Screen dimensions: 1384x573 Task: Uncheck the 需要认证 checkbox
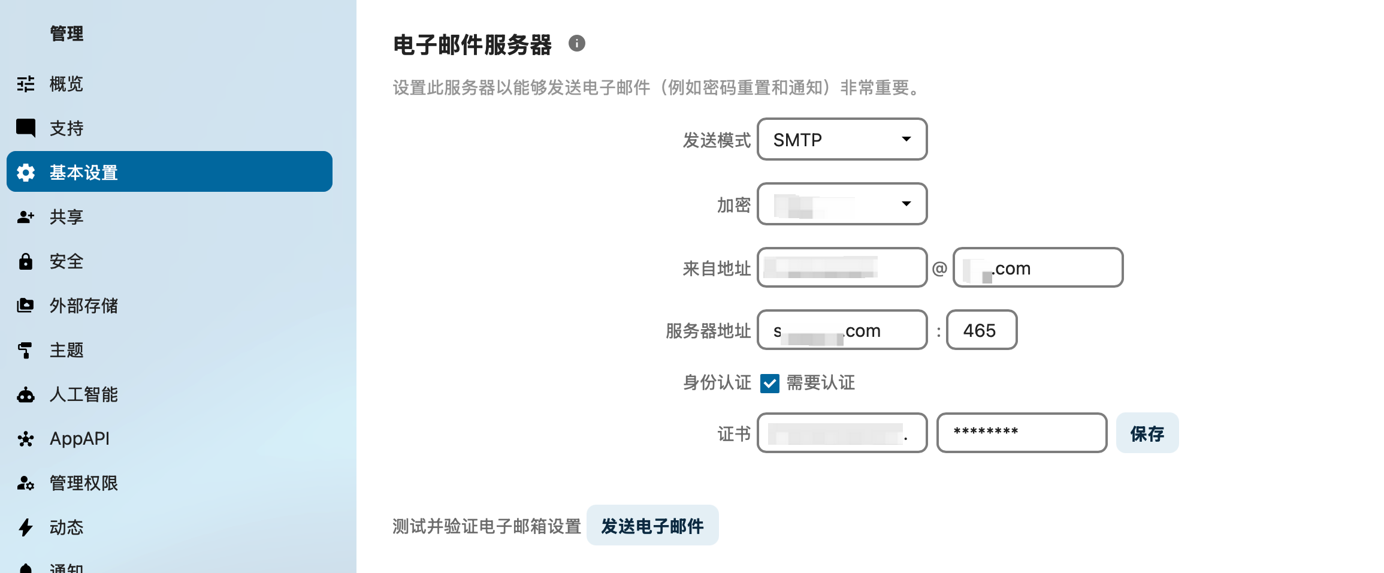(x=770, y=383)
